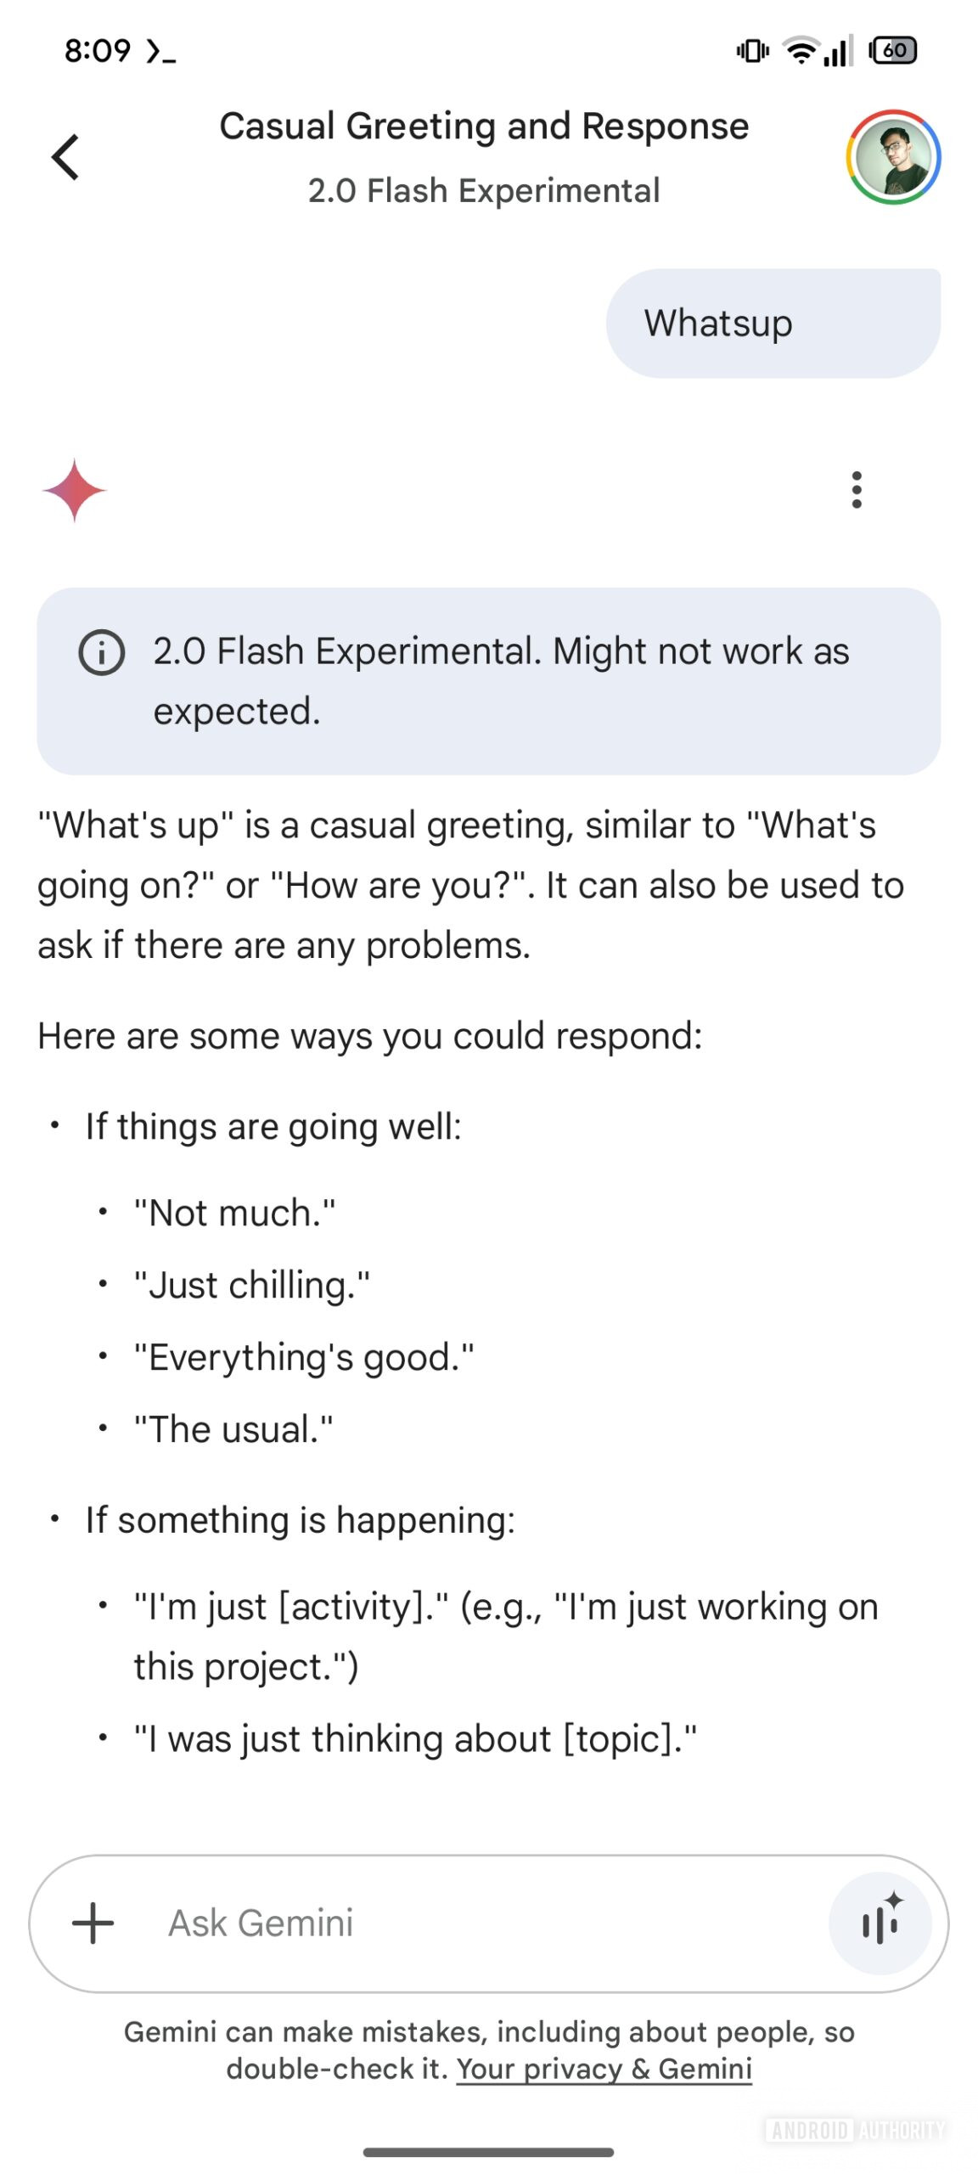Viewport: 978px width, 2174px height.
Task: Start Gemini Live voice mode
Action: [x=880, y=1923]
